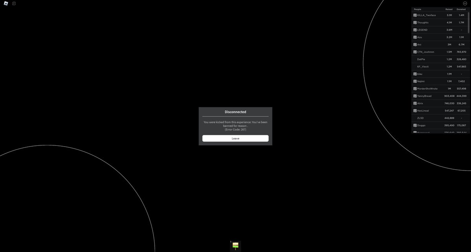Click the Error Code 267 text
This screenshot has height=252, width=471.
click(235, 129)
